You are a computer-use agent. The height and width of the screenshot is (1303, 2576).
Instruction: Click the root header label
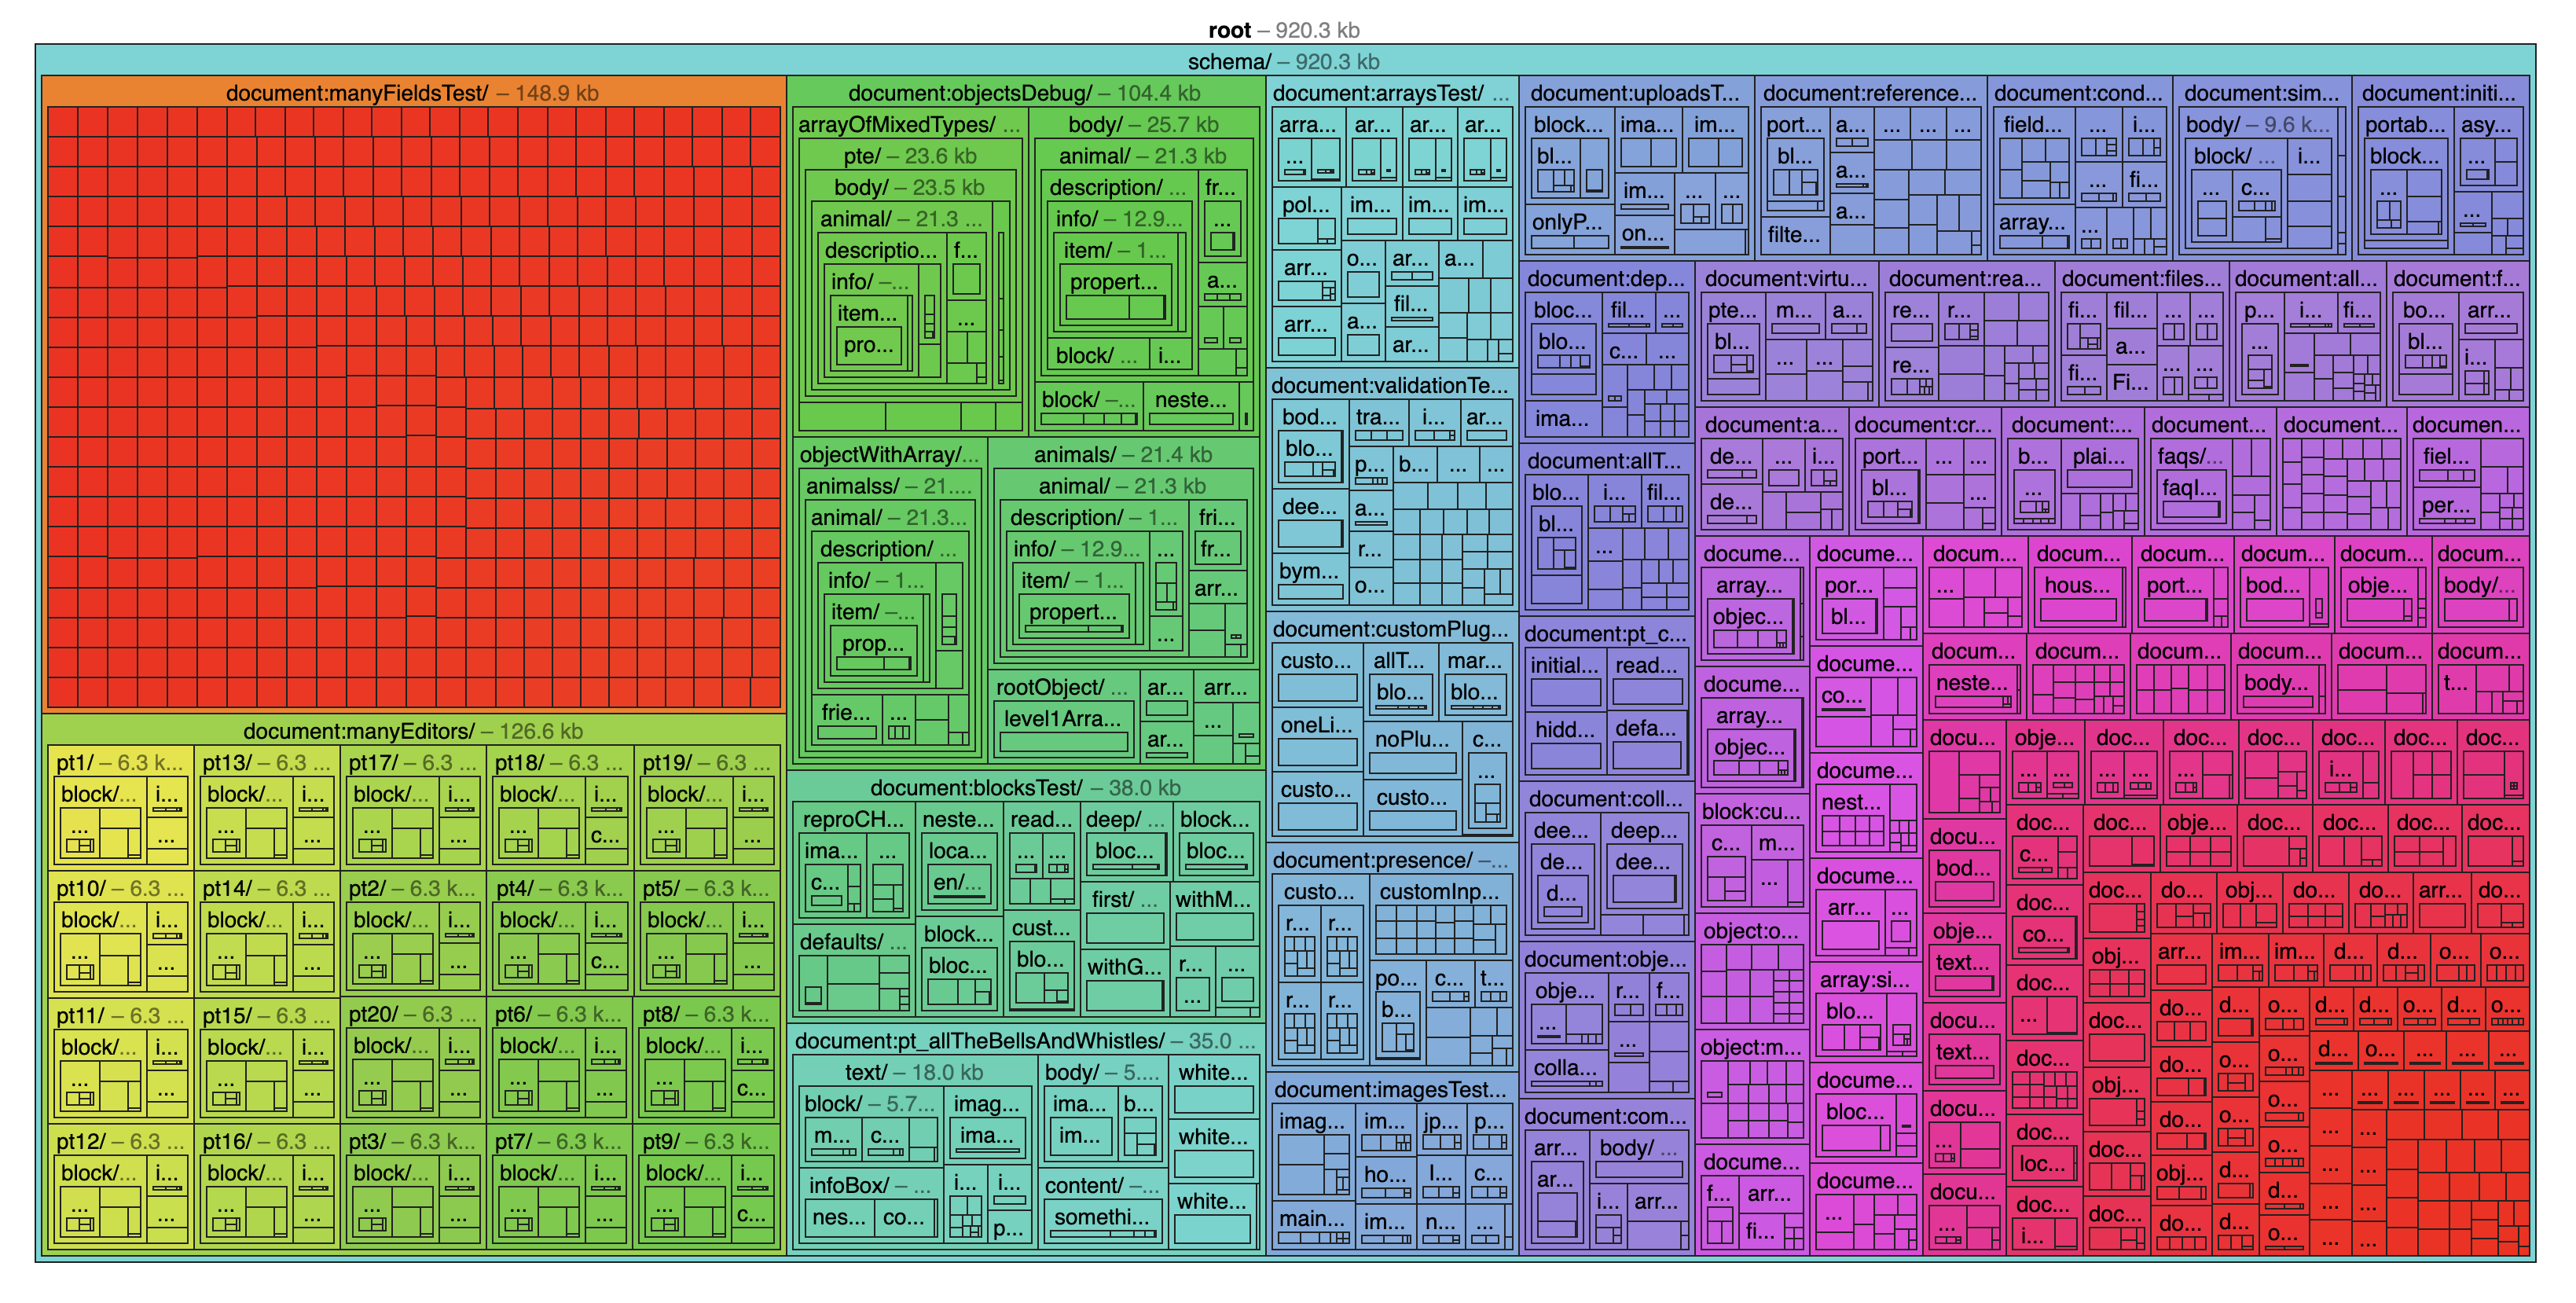coord(1283,30)
